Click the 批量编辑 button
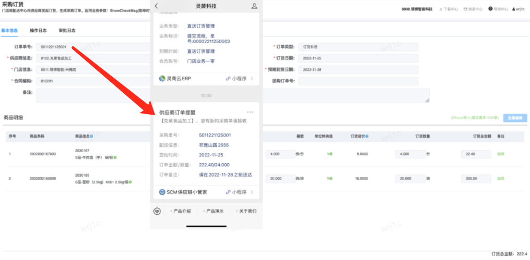 (515, 118)
